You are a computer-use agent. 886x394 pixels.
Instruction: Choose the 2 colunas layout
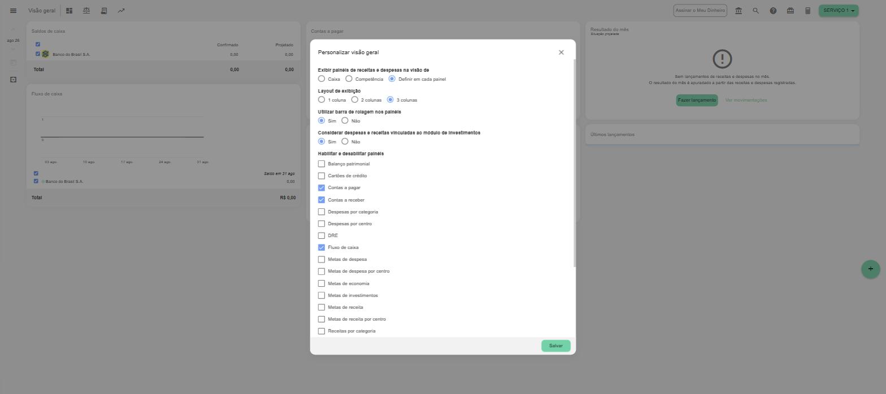point(355,100)
